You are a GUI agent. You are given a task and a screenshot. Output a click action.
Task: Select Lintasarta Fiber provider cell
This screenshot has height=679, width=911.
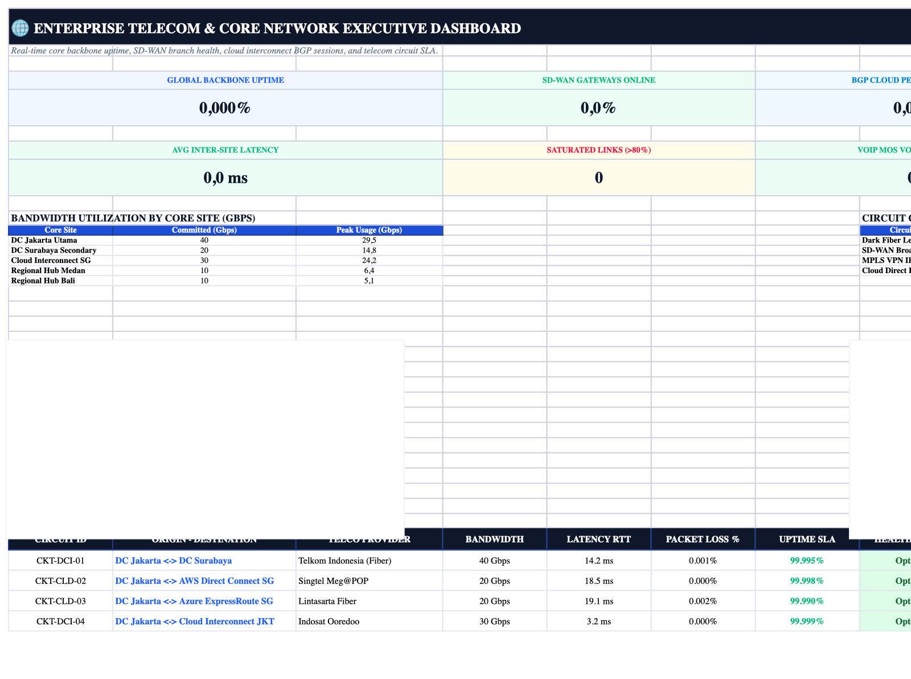(369, 601)
